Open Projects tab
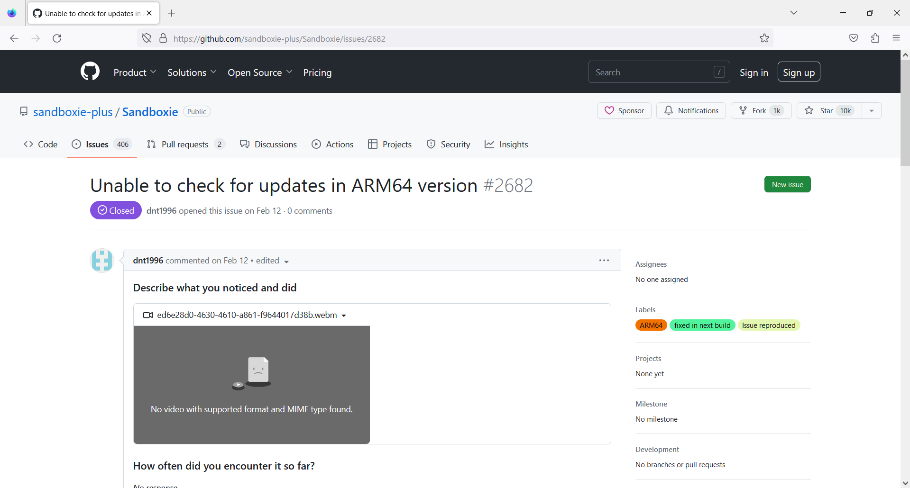 tap(390, 145)
